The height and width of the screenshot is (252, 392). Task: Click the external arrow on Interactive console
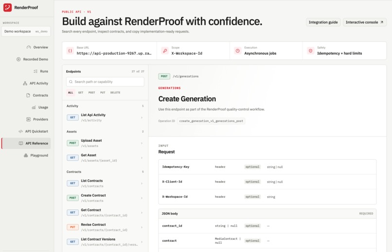(x=382, y=22)
